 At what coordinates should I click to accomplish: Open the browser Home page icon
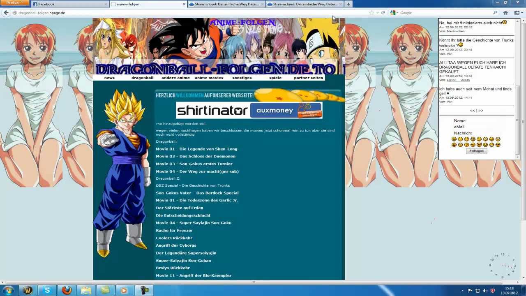[x=505, y=13]
